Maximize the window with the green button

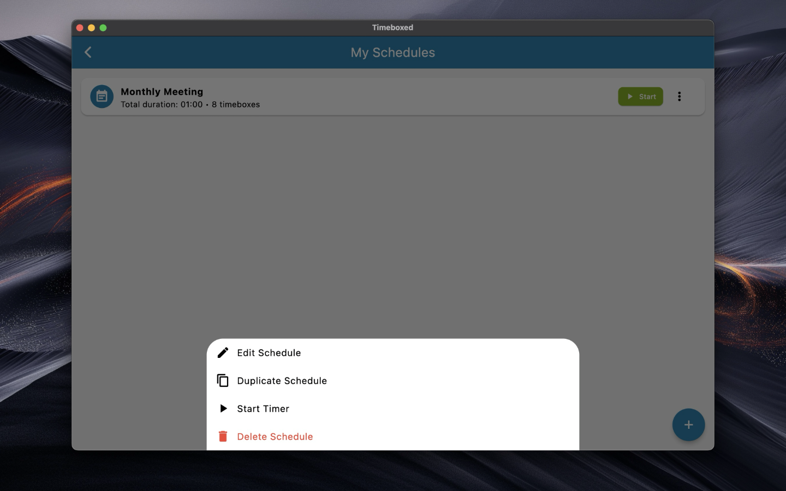(x=103, y=28)
